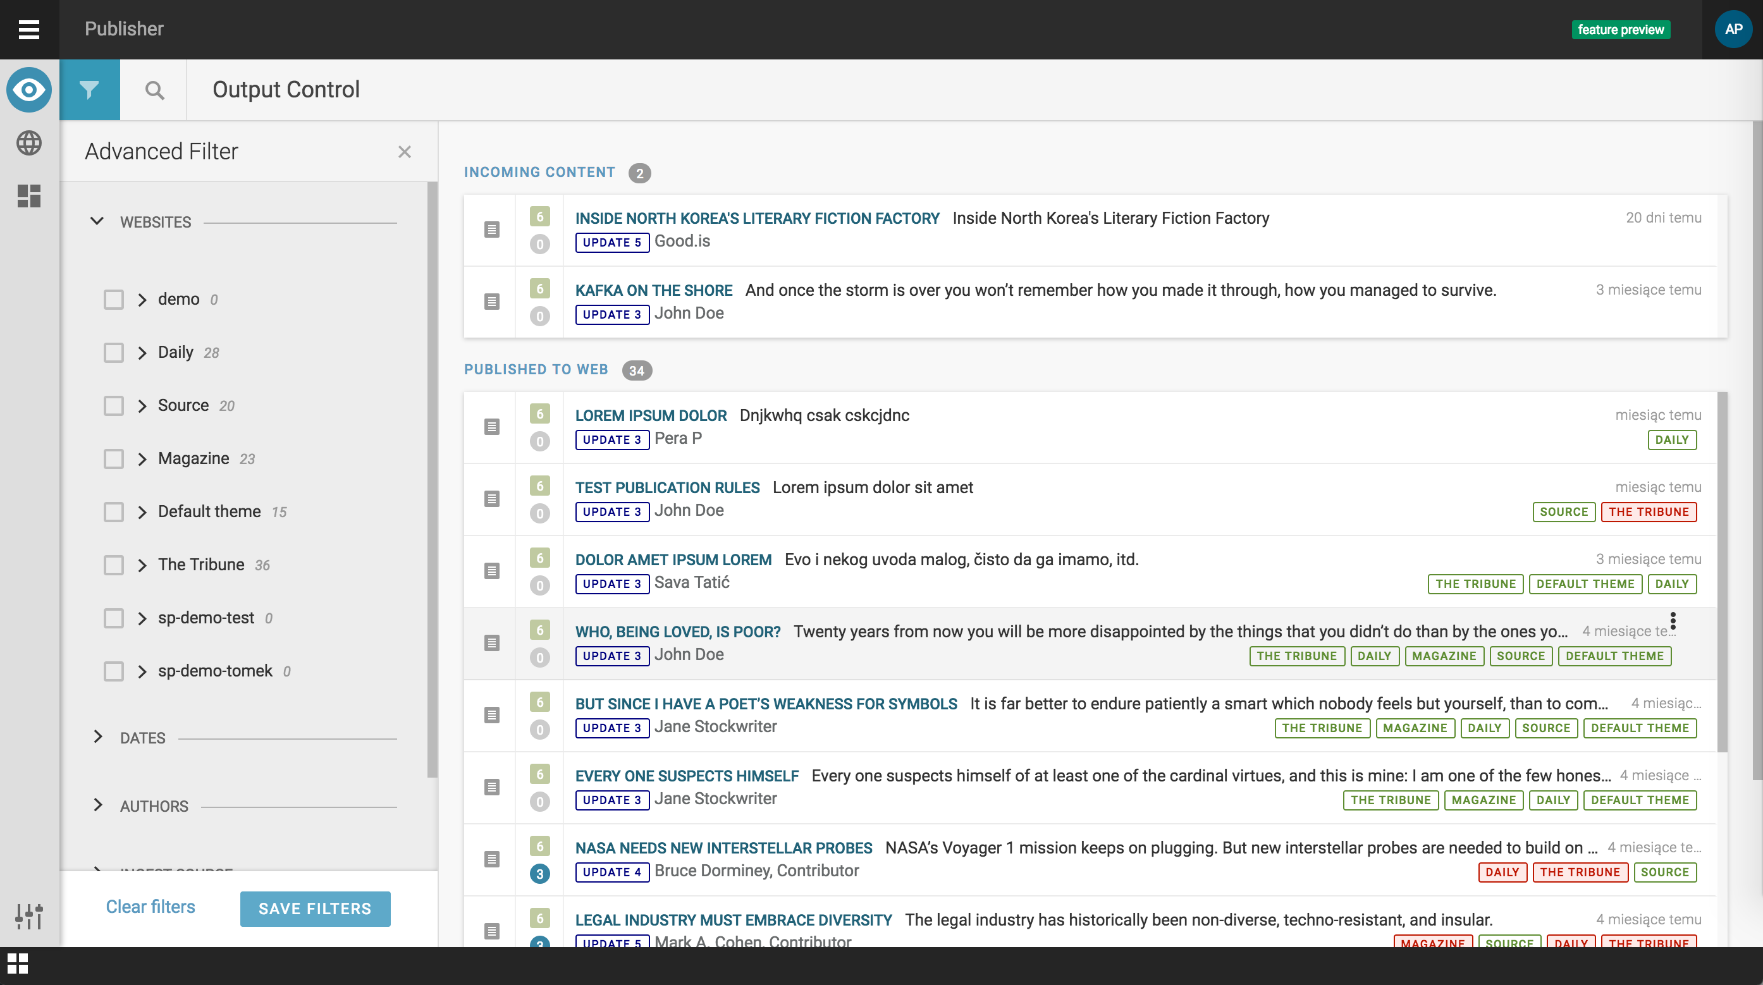Check the Daily website checkbox

coord(114,353)
